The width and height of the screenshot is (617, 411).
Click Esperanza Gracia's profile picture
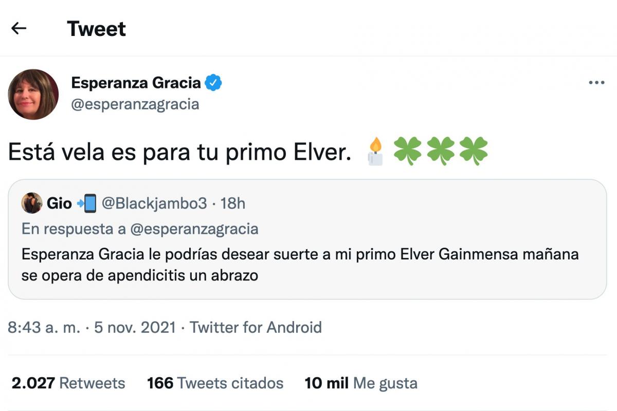pos(33,95)
